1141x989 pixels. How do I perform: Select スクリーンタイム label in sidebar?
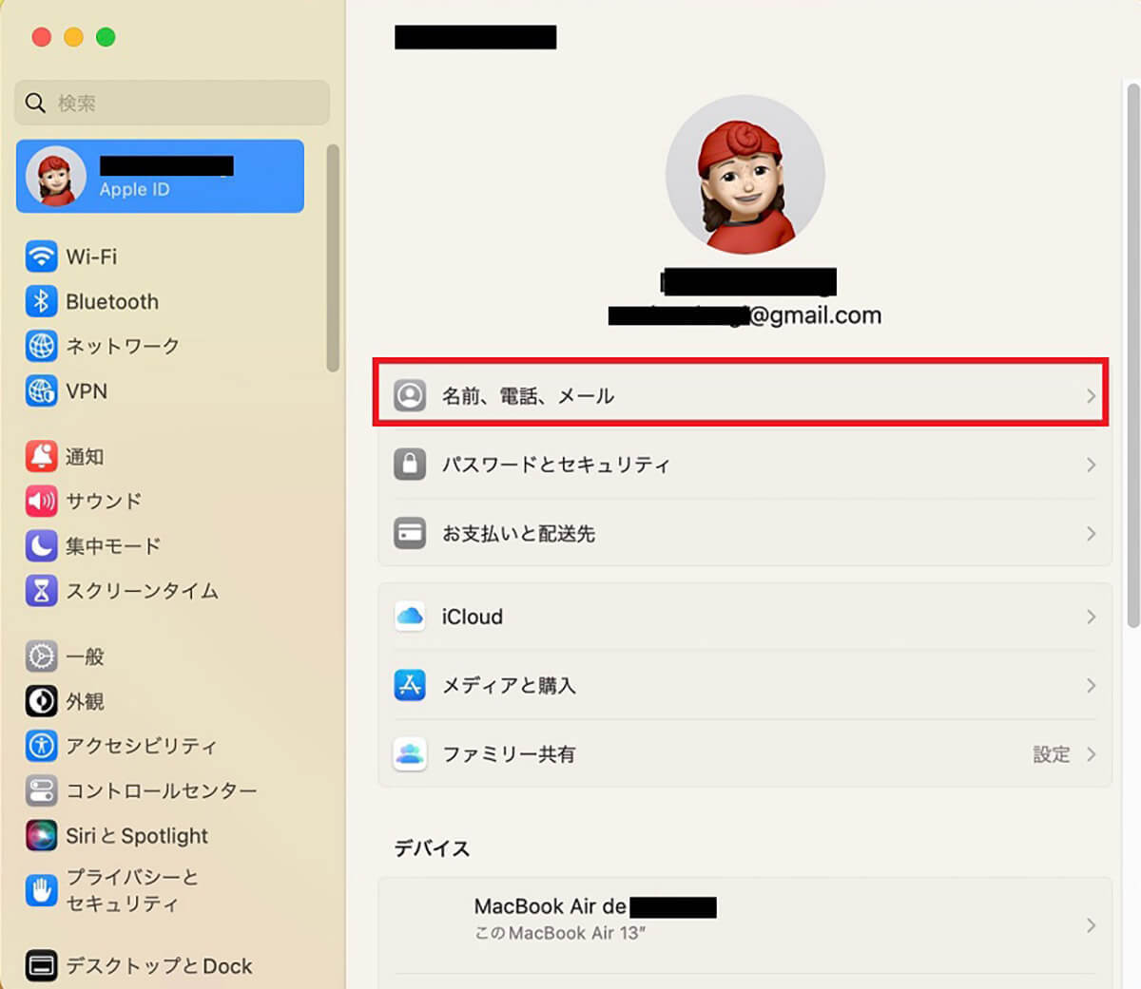(143, 590)
